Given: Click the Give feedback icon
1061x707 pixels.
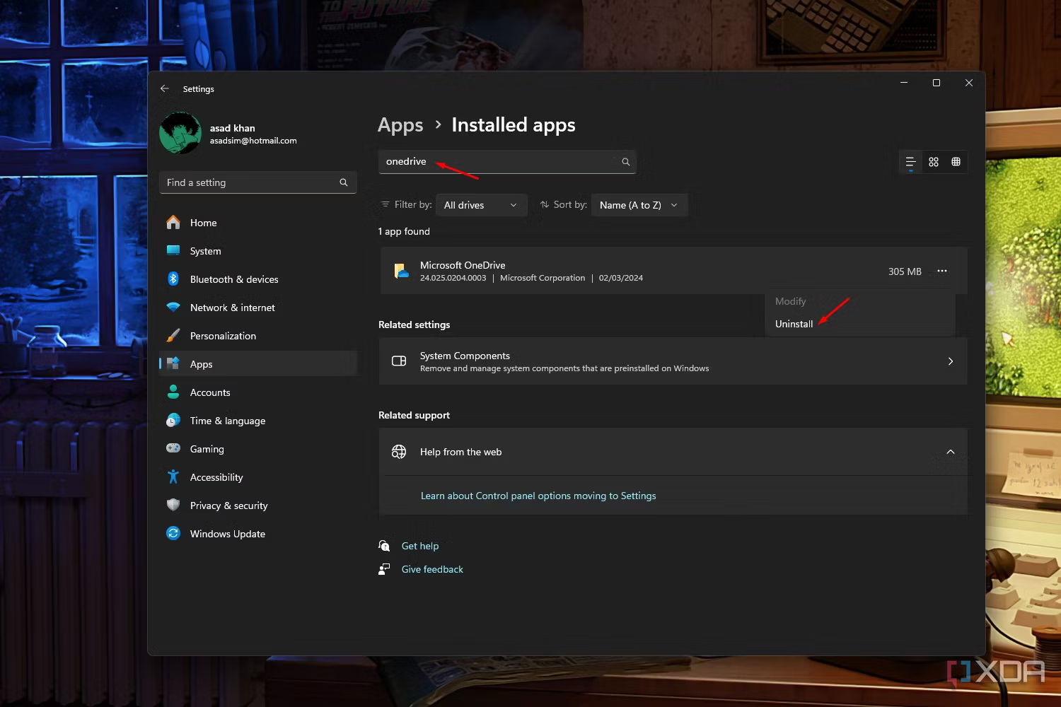Looking at the screenshot, I should [x=384, y=569].
